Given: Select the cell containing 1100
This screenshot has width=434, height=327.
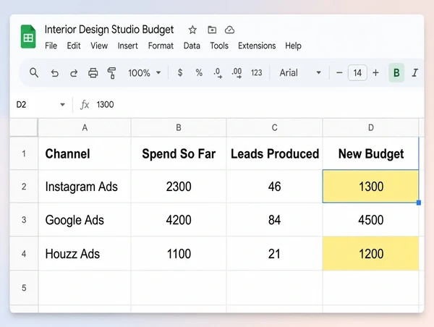Looking at the screenshot, I should pyautogui.click(x=179, y=254).
